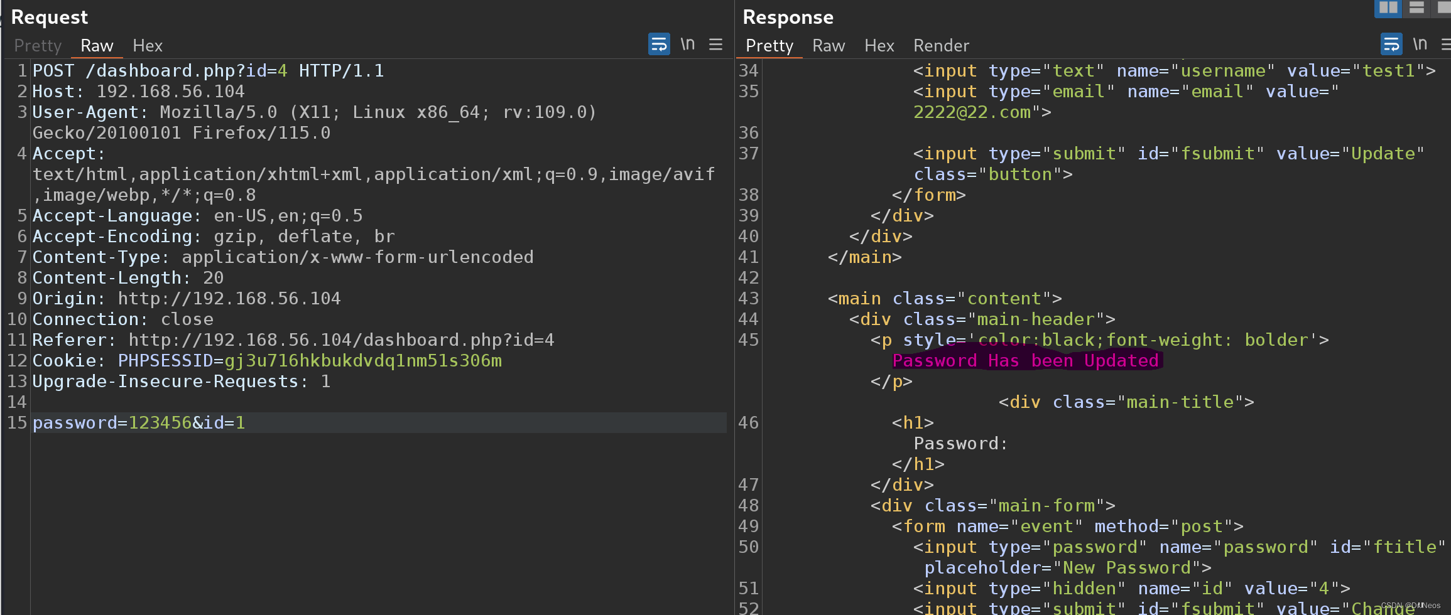Image resolution: width=1451 pixels, height=615 pixels.
Task: Switch Request view to Raw tab
Action: pos(97,46)
